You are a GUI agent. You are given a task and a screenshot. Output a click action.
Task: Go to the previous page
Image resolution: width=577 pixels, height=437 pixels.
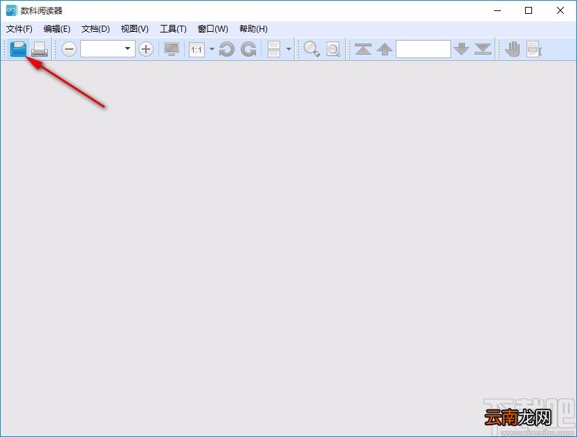pyautogui.click(x=385, y=49)
